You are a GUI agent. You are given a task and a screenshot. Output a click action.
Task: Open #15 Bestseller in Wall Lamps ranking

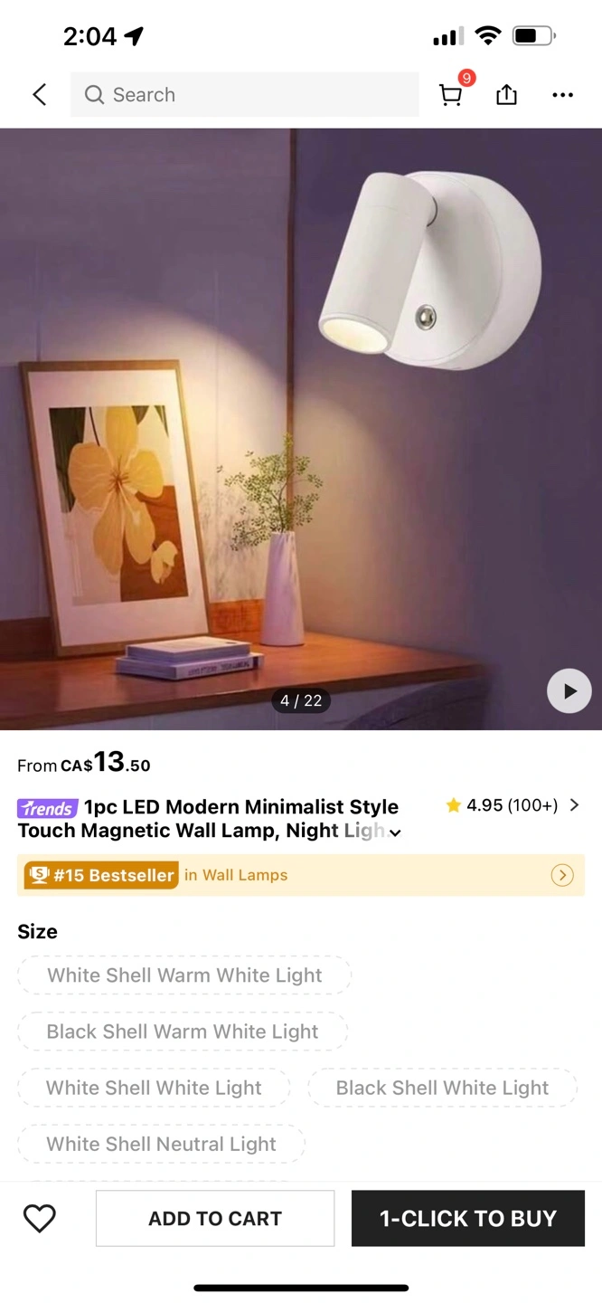pos(301,875)
